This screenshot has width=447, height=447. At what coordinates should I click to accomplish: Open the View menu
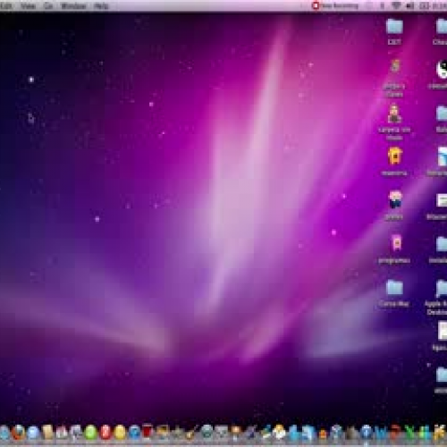[x=28, y=6]
